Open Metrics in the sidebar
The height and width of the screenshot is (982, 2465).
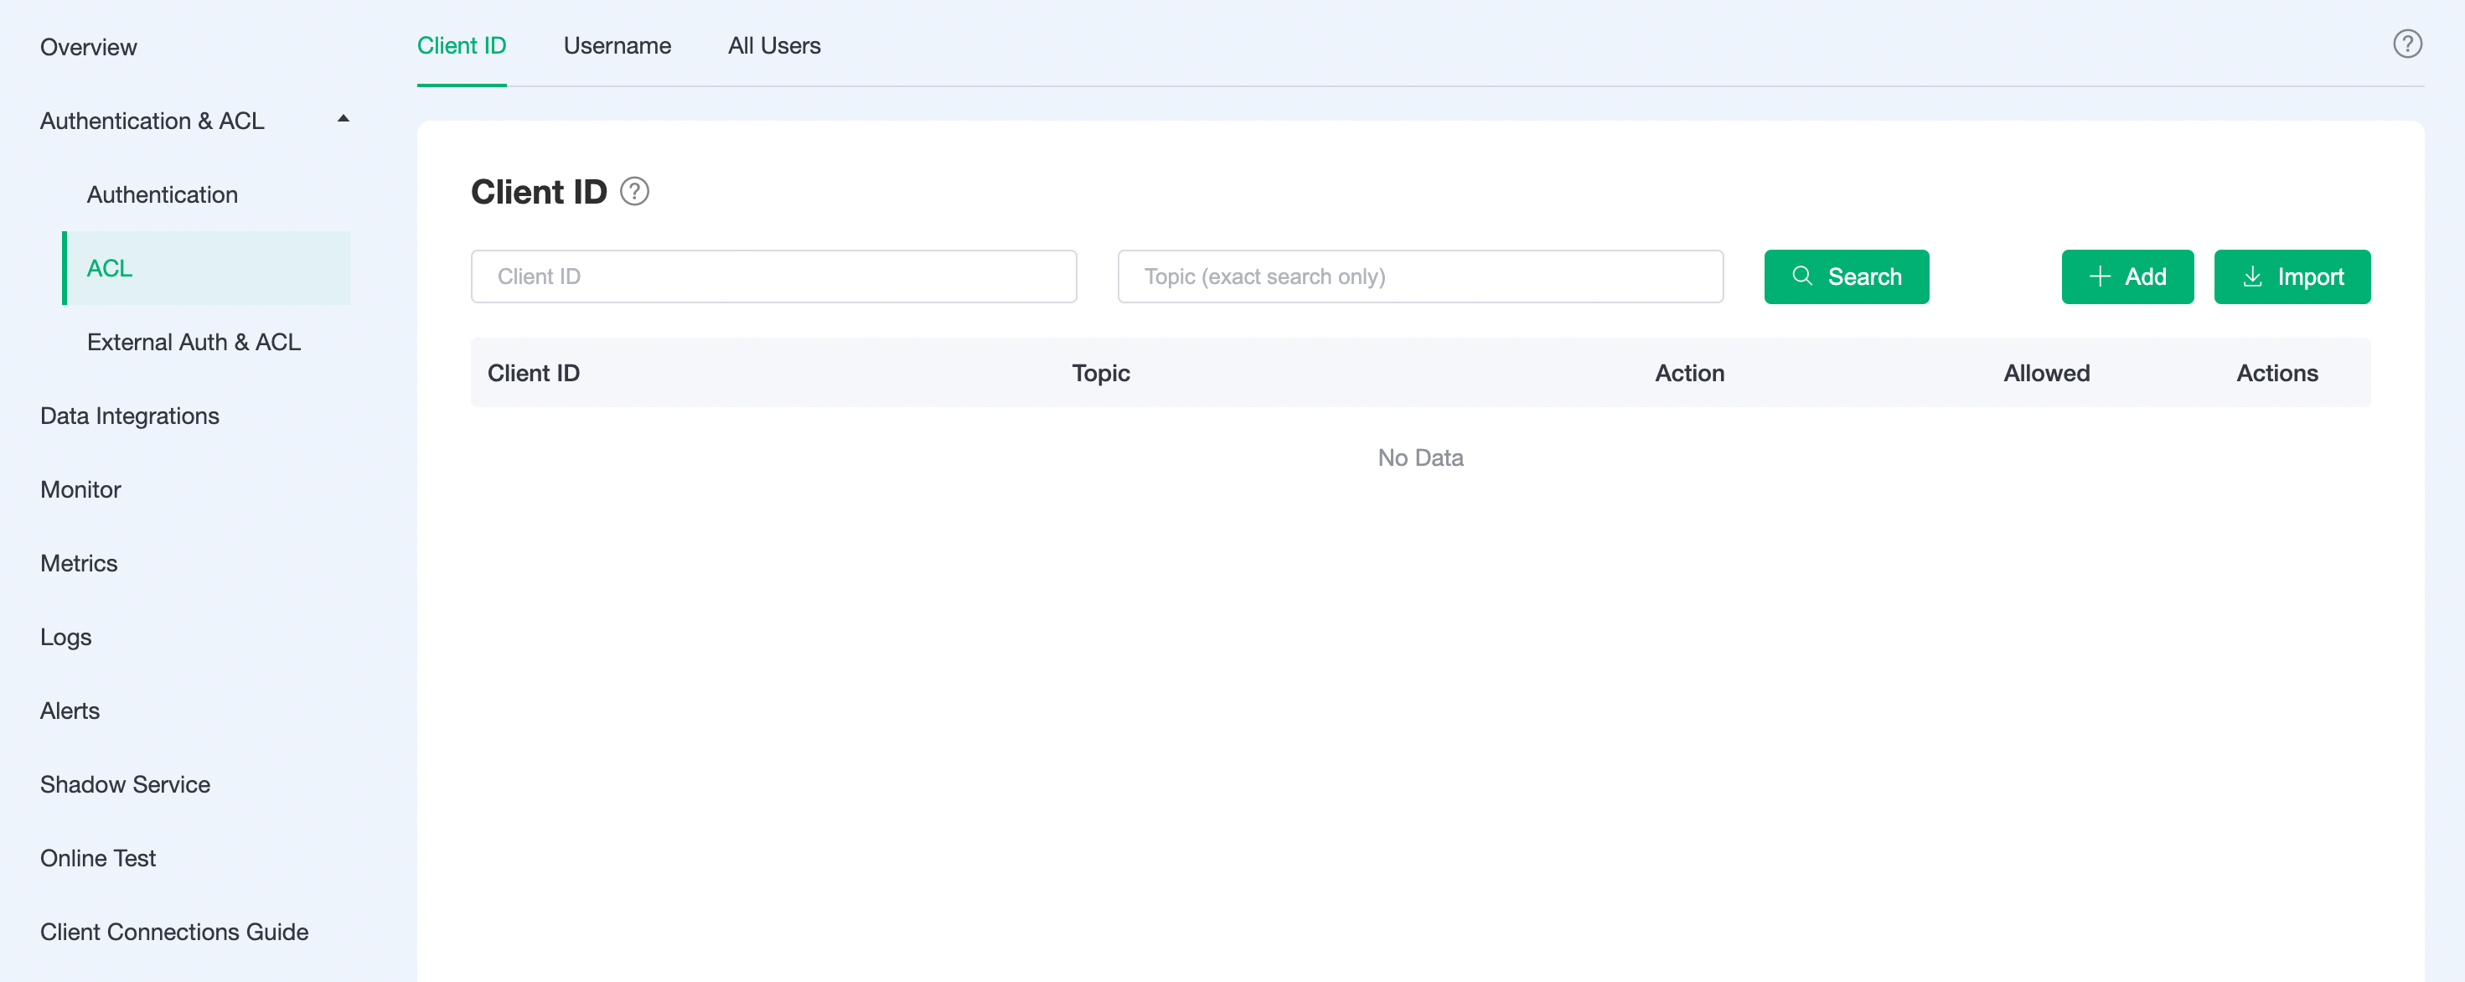click(x=79, y=563)
